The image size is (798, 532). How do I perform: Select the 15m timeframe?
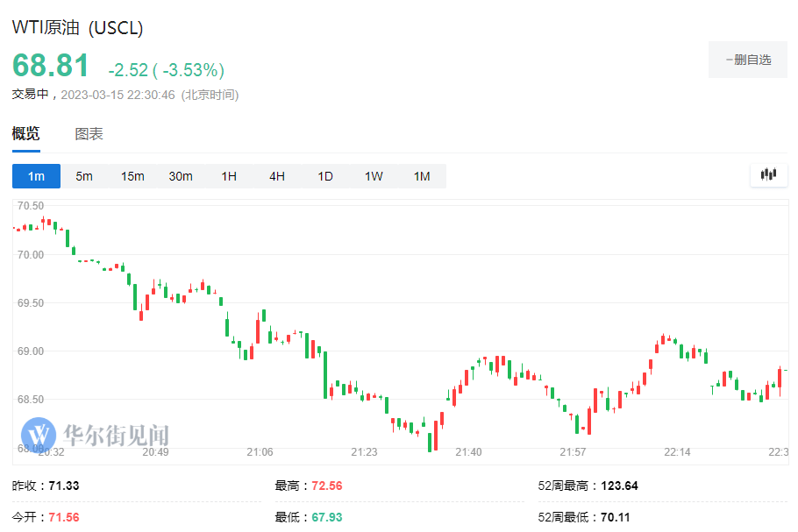[131, 175]
